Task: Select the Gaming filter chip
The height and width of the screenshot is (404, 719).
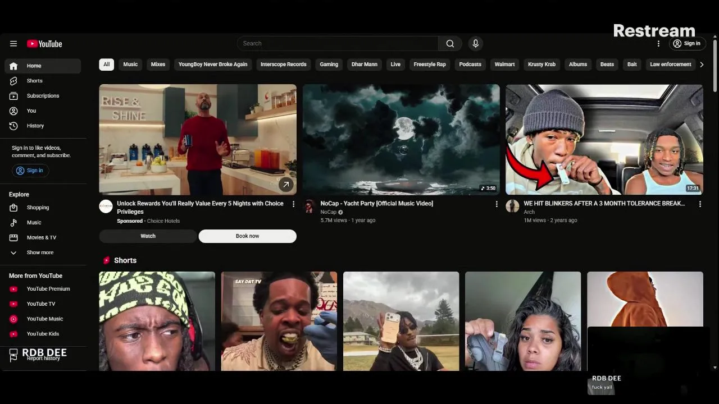Action: click(x=329, y=65)
